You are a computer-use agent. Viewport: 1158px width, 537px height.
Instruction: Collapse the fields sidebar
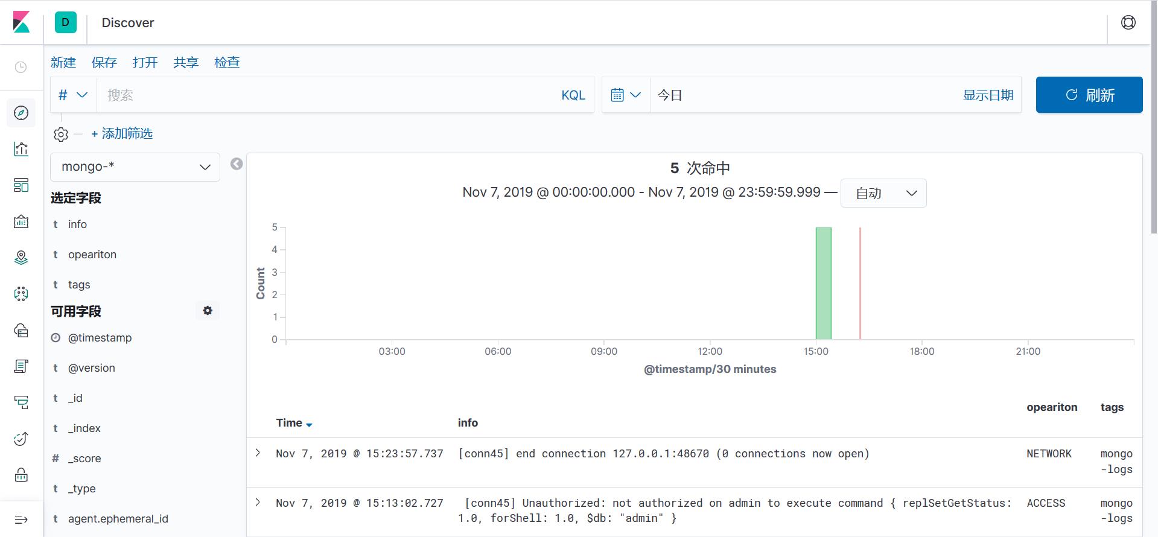click(237, 164)
